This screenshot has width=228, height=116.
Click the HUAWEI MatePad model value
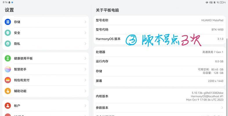(x=212, y=20)
